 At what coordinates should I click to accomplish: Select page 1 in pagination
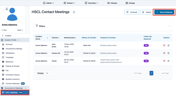pos(151,73)
